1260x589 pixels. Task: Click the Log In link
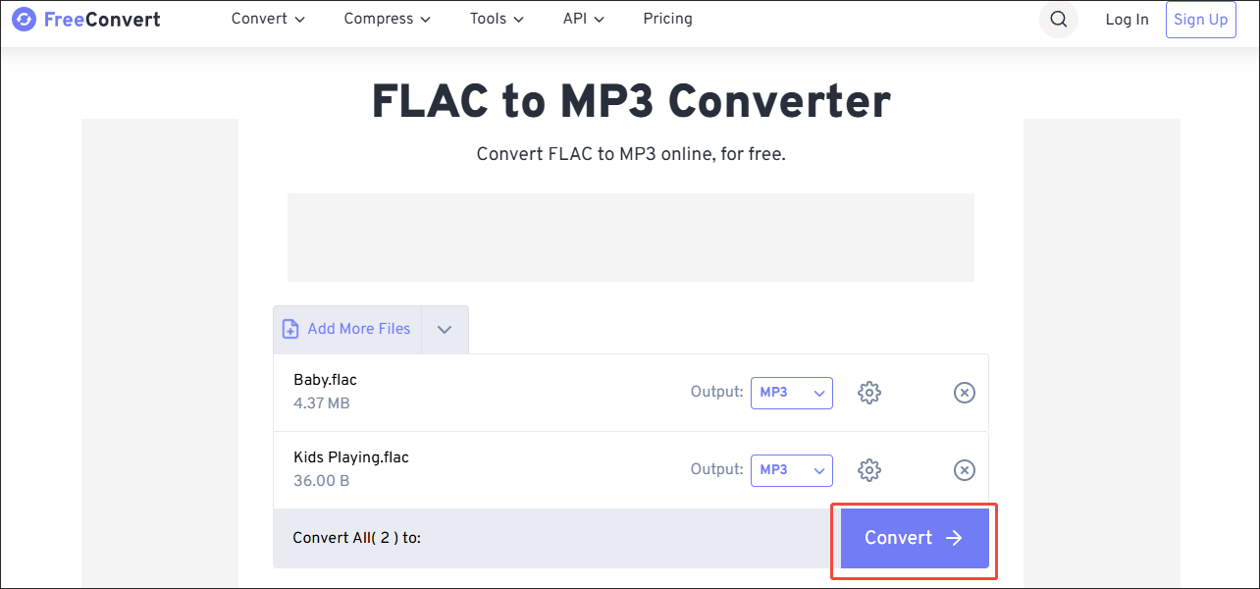[x=1127, y=19]
